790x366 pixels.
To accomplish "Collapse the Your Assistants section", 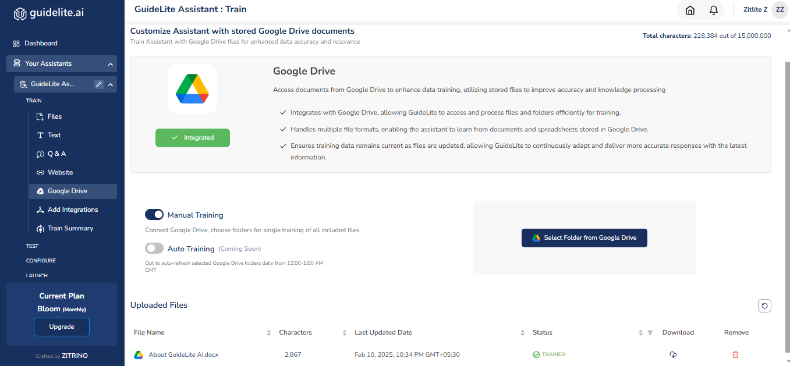I will coord(111,64).
